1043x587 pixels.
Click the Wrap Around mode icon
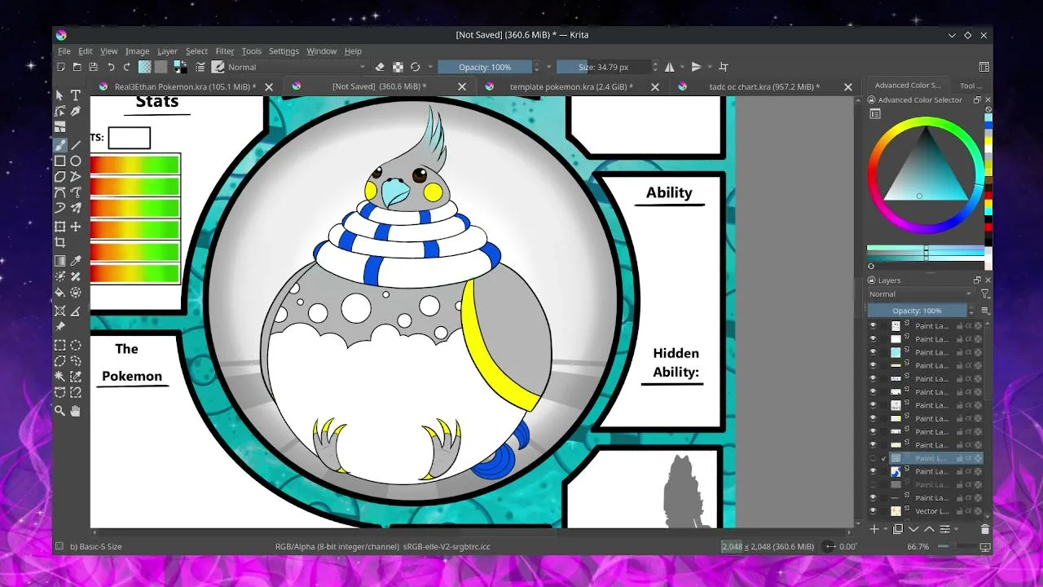tap(723, 67)
